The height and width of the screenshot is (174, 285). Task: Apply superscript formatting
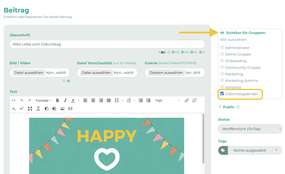point(21,108)
